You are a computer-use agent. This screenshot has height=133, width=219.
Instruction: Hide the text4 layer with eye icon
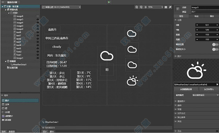click(38, 45)
